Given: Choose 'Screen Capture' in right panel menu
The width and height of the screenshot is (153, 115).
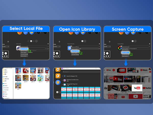Looking at the screenshot, I should tap(125, 53).
